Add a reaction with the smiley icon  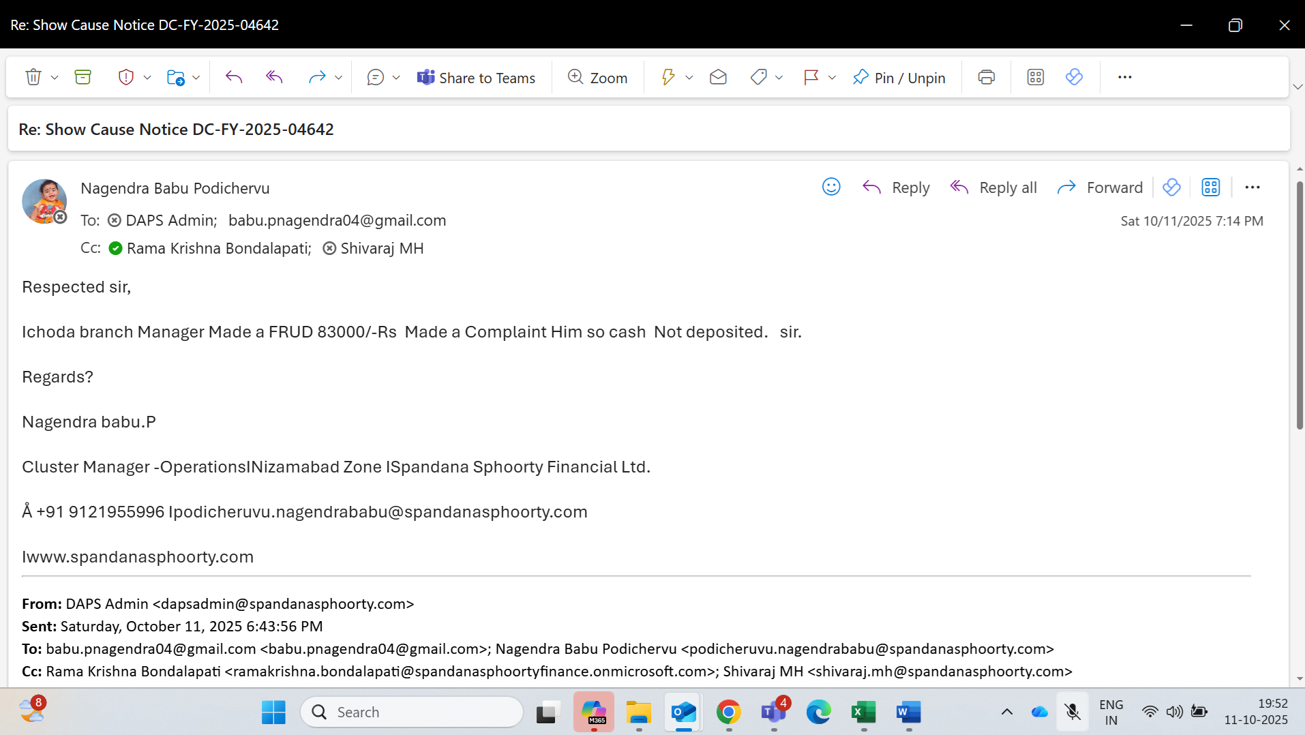(x=830, y=187)
